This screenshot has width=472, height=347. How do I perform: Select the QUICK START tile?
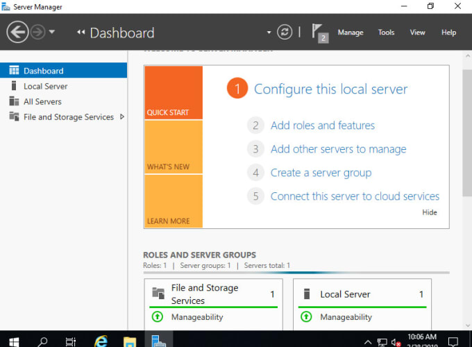pos(174,93)
